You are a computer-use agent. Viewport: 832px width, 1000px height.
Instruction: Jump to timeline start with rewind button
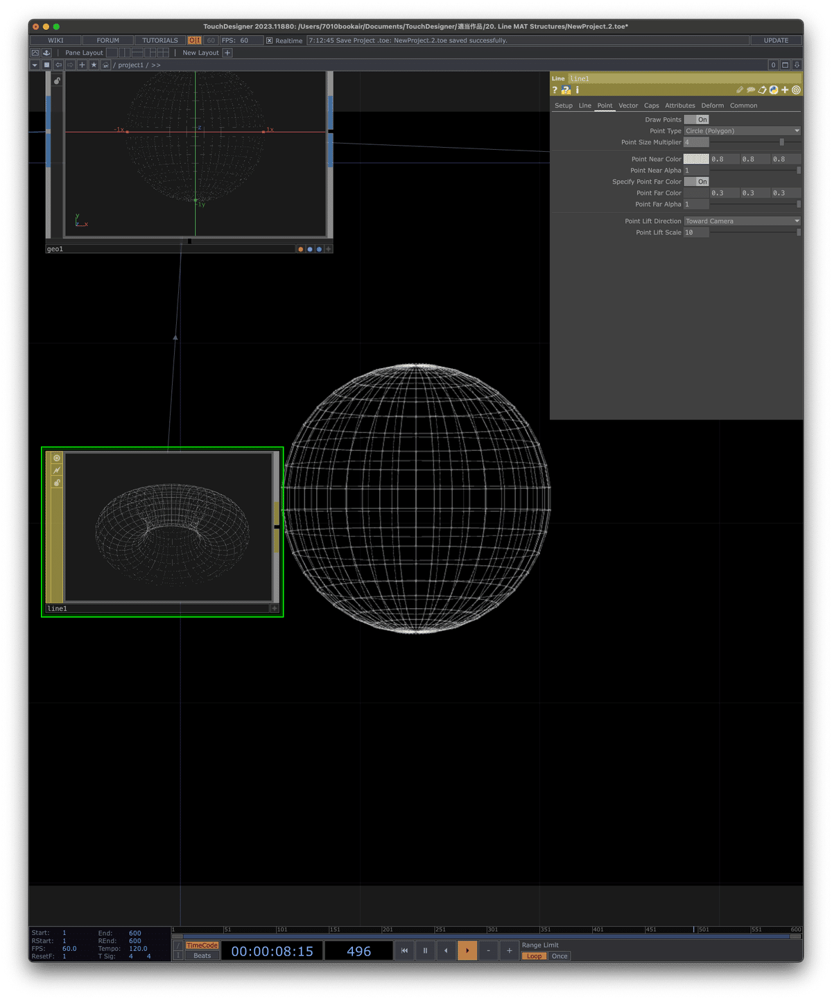[404, 951]
